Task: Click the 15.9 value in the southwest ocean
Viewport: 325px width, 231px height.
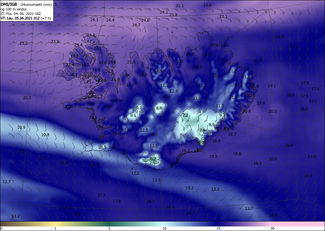Action: pyautogui.click(x=42, y=158)
